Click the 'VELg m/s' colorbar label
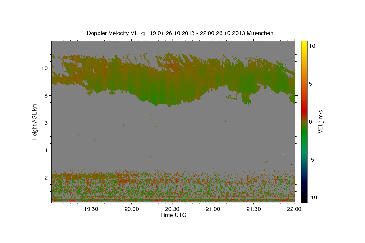The image size is (365, 243). coord(320,122)
